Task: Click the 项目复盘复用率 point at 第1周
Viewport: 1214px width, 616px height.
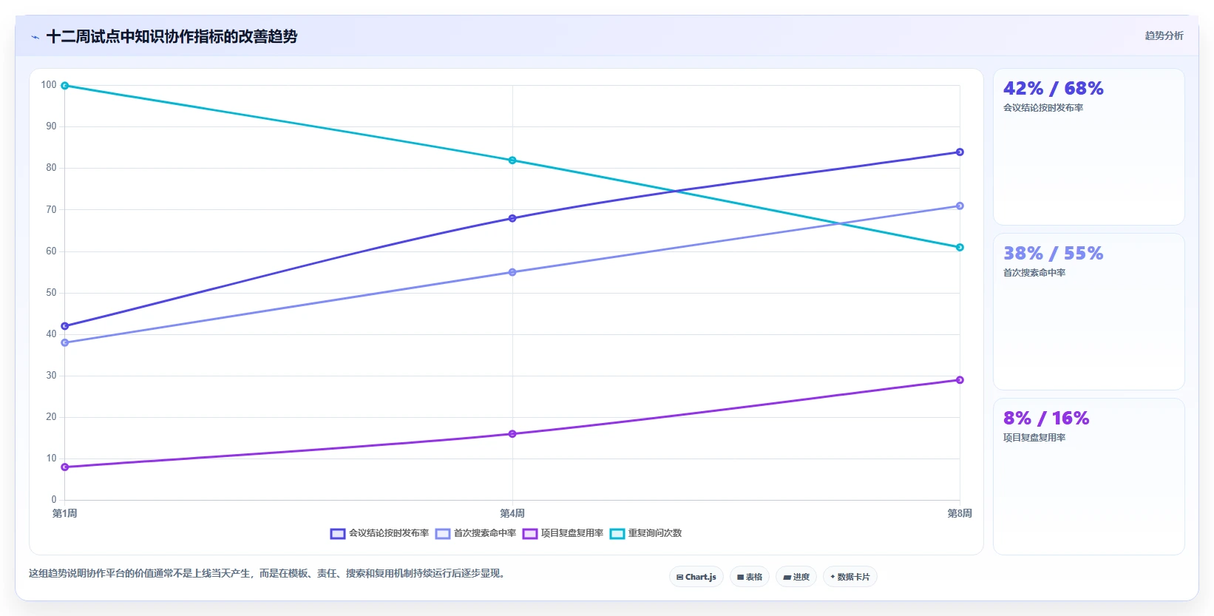Action: click(x=65, y=467)
